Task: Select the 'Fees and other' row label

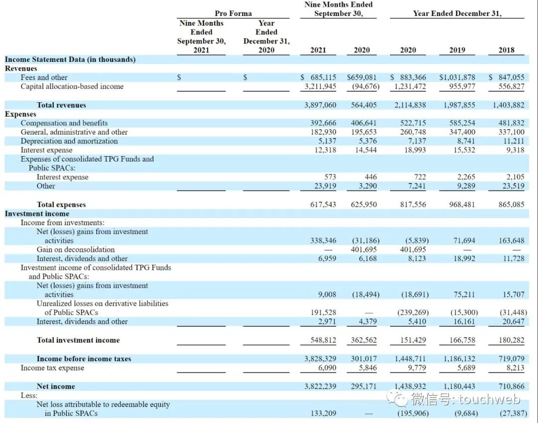Action: (44, 77)
